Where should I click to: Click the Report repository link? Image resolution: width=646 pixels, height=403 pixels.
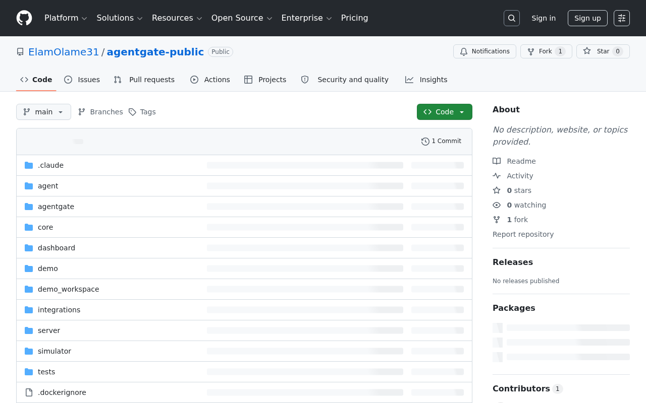523,234
